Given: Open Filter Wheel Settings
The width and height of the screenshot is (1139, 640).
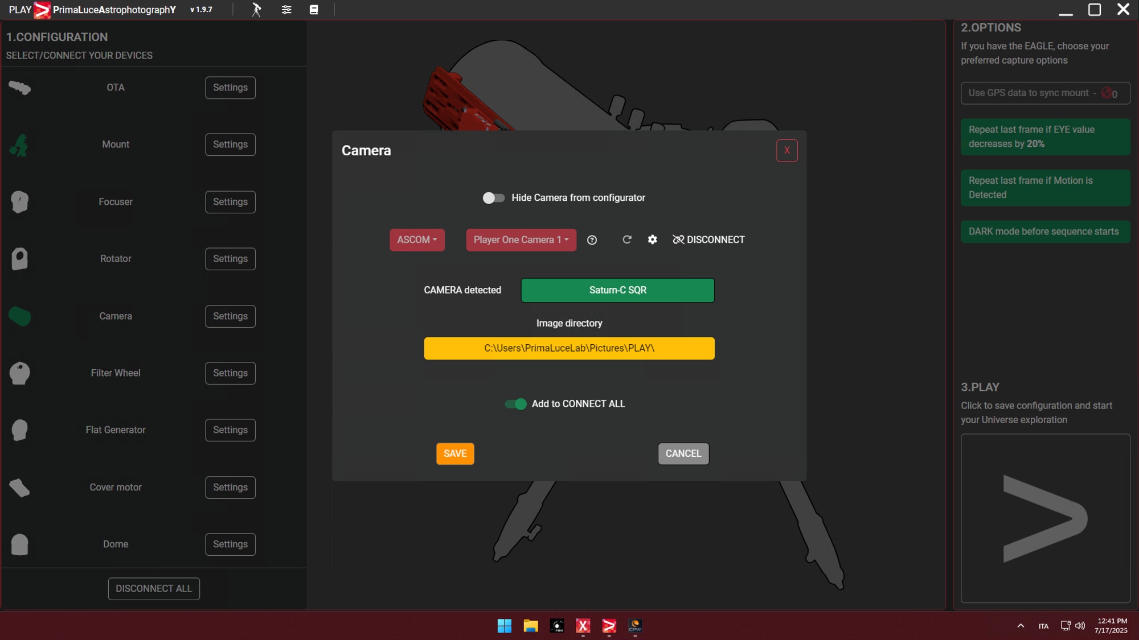Looking at the screenshot, I should (x=230, y=373).
